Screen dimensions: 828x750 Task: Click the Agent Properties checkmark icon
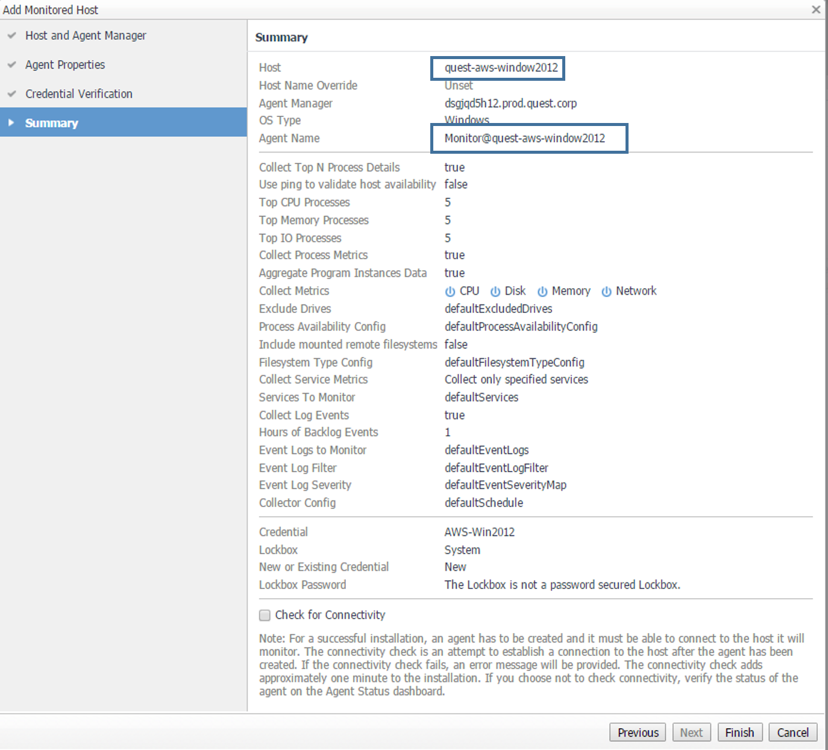[x=11, y=65]
